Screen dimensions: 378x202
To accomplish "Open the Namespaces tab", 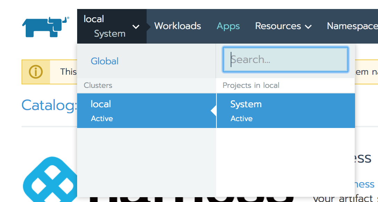I will pos(352,26).
